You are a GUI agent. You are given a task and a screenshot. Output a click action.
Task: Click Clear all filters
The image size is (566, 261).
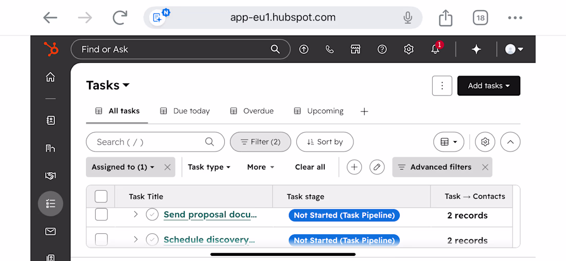pos(310,167)
